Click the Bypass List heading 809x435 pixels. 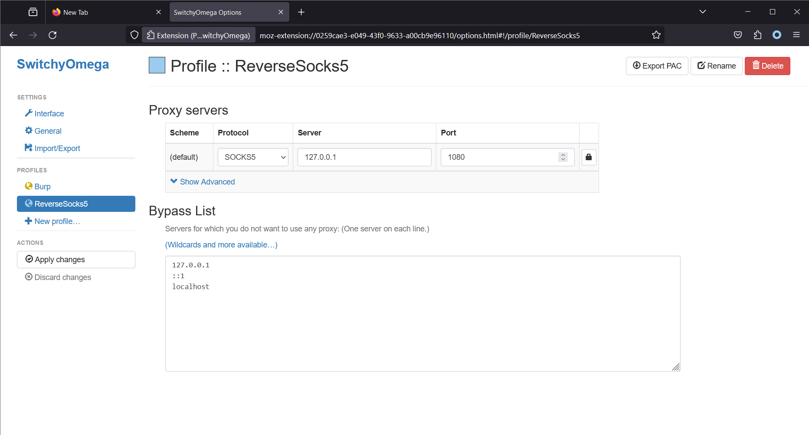pos(182,211)
